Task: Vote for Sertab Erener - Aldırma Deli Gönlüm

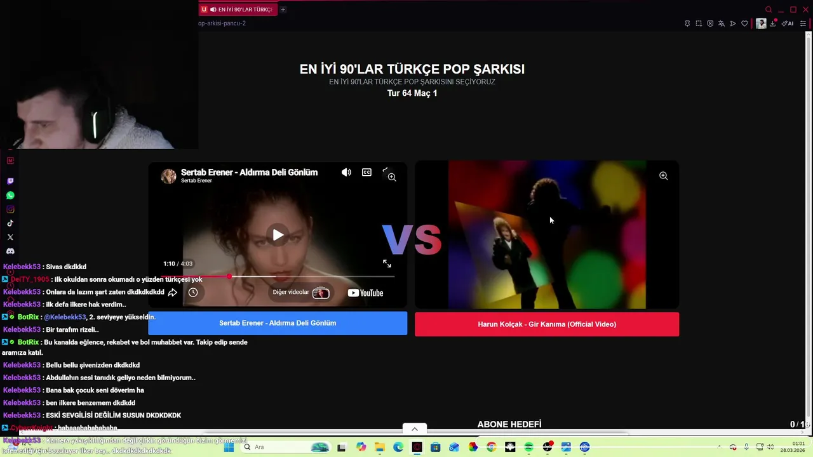Action: pos(278,323)
